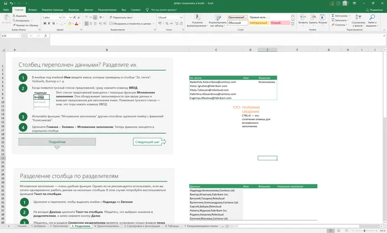Select the Обычный cell style

[x=238, y=23]
